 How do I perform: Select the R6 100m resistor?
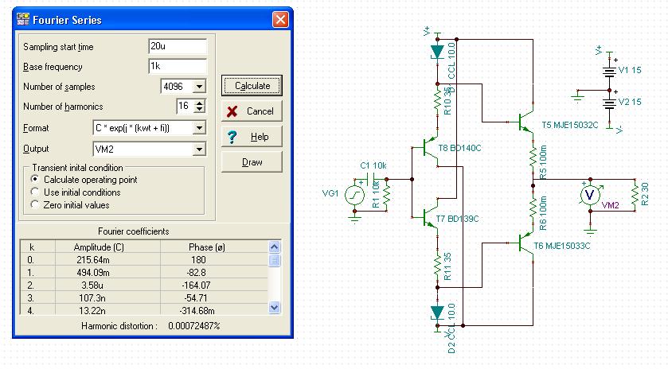click(533, 208)
